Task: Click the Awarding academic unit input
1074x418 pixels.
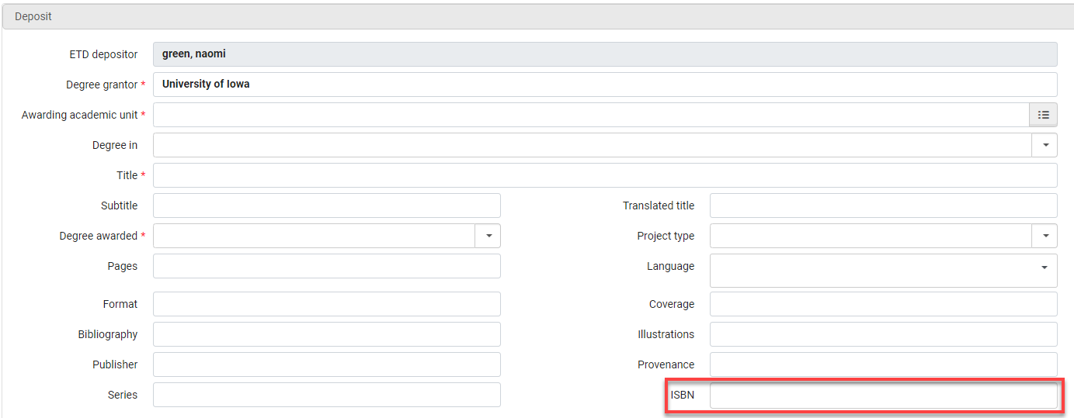Action: [590, 115]
